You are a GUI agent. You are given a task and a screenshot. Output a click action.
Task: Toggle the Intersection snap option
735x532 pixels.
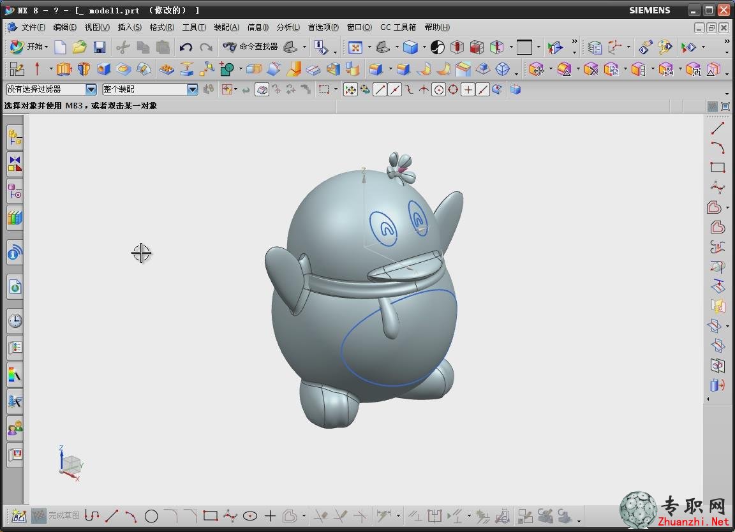424,89
